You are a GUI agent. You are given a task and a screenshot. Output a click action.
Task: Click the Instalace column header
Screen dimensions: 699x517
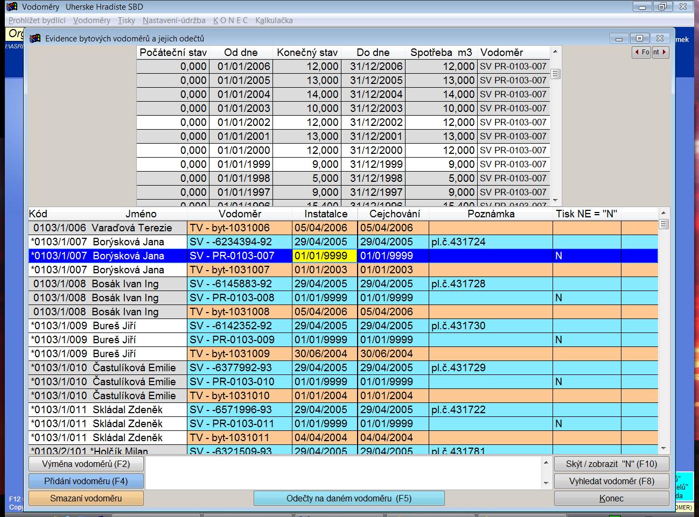click(x=326, y=214)
